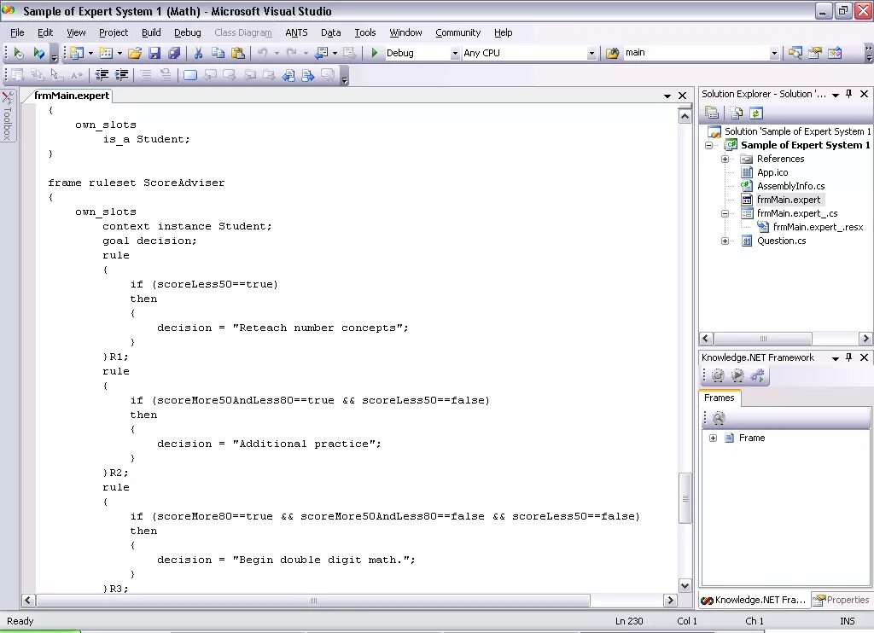
Task: Open the Debug configuration dropdown
Action: [x=455, y=54]
